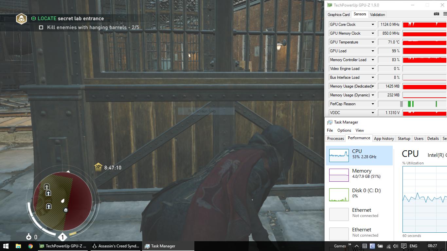
Task: Open the File menu in Task Manager
Action: pyautogui.click(x=330, y=130)
